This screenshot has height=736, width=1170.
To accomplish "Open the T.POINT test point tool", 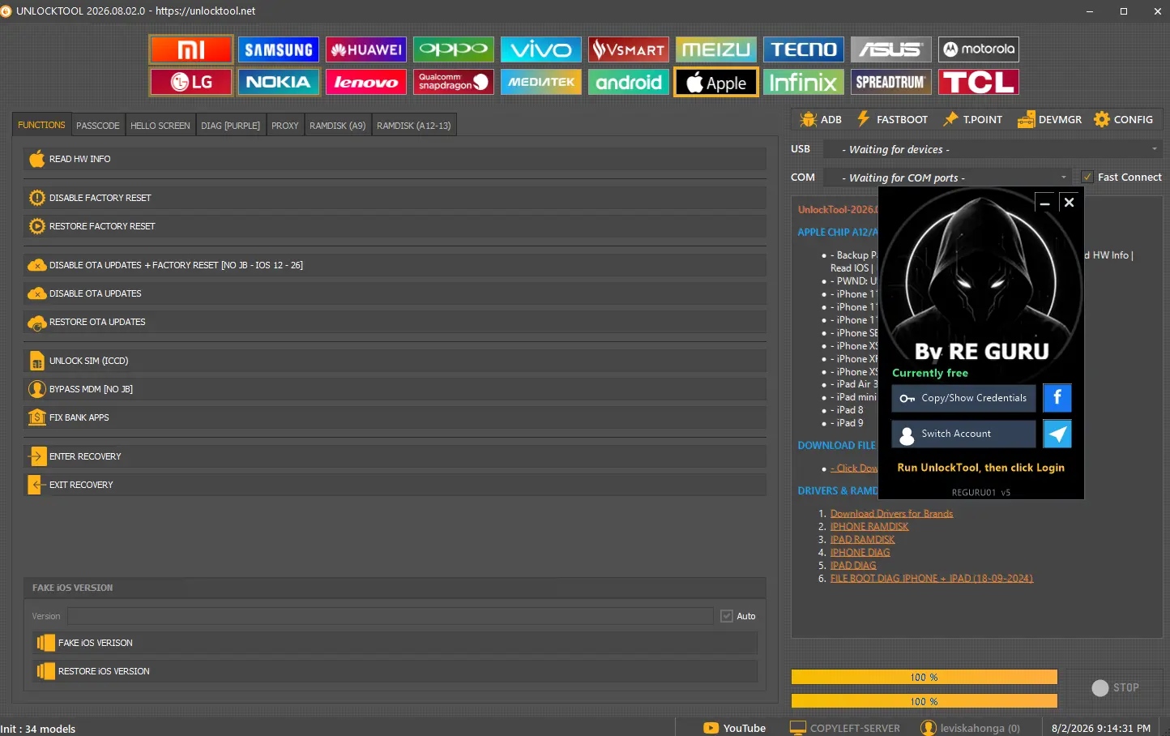I will 972,119.
